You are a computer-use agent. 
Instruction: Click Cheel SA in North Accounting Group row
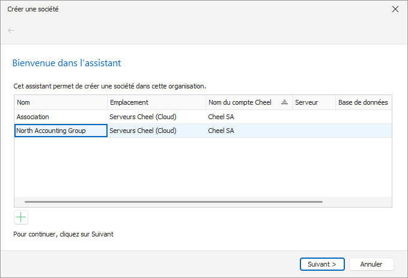point(221,131)
